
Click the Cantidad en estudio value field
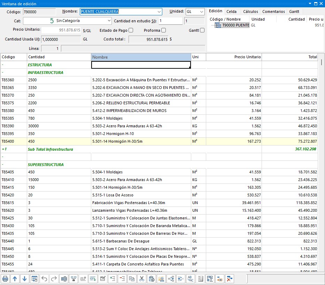(x=170, y=21)
